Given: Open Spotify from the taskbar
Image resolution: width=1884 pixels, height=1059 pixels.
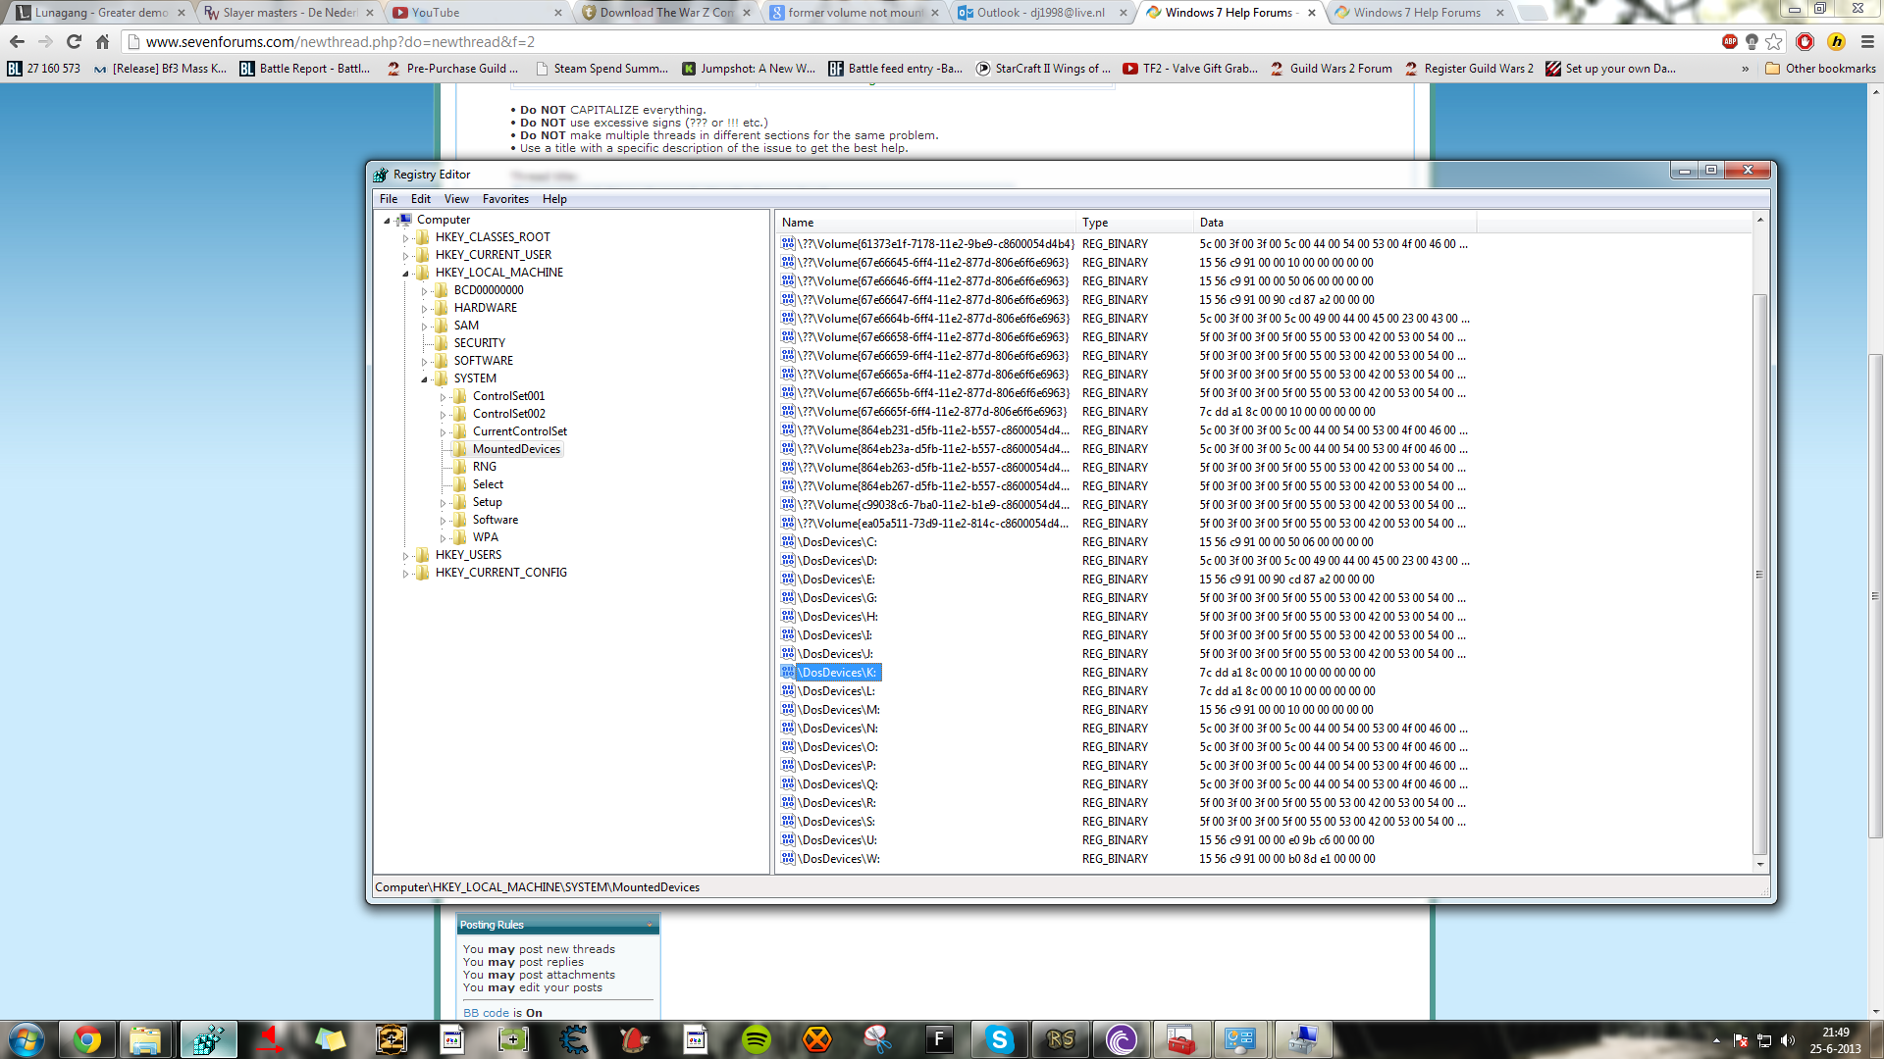Looking at the screenshot, I should pos(757,1039).
